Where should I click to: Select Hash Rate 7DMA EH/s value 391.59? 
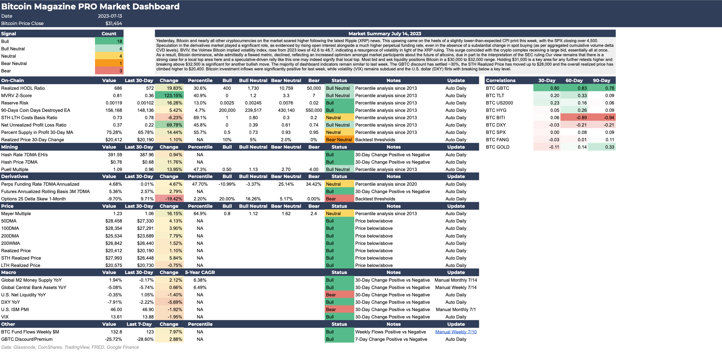(x=115, y=155)
